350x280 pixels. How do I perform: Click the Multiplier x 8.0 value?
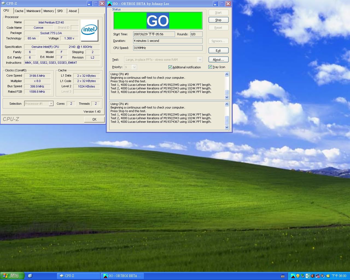pyautogui.click(x=37, y=81)
